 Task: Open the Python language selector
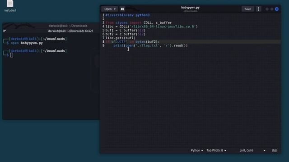[197, 150]
